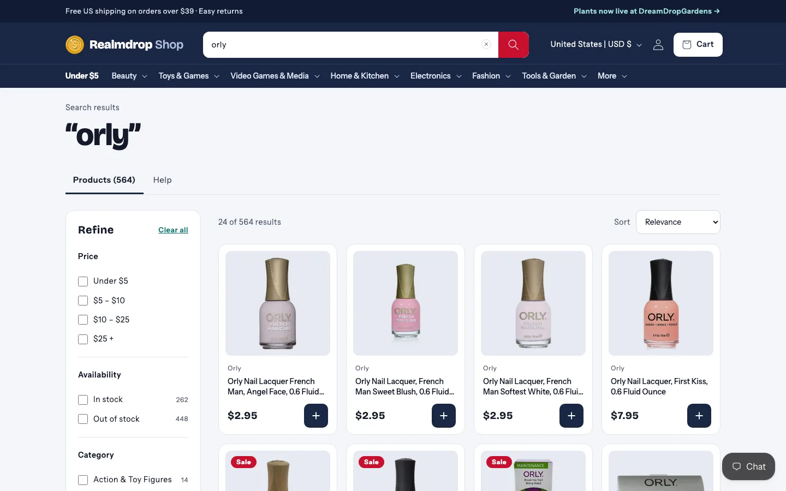Add Orly Sweet Blush lacquer to cart

(444, 416)
